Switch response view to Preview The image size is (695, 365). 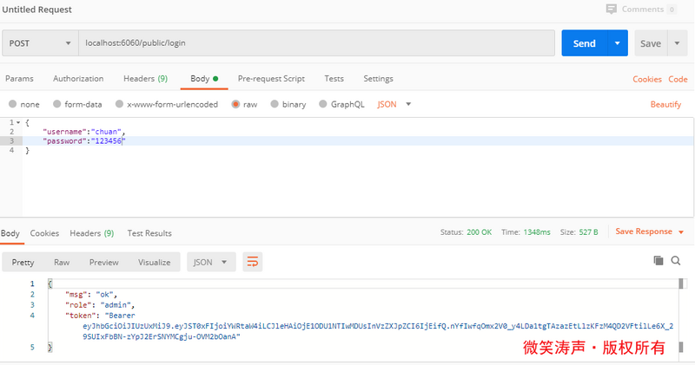[x=103, y=262]
